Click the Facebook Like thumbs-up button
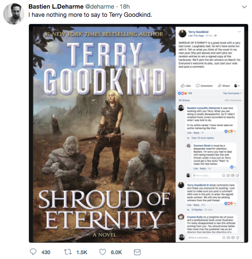 [186, 86]
